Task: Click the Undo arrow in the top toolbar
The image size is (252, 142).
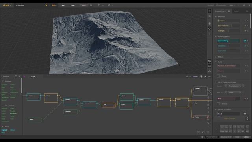Action: tap(99, 5)
